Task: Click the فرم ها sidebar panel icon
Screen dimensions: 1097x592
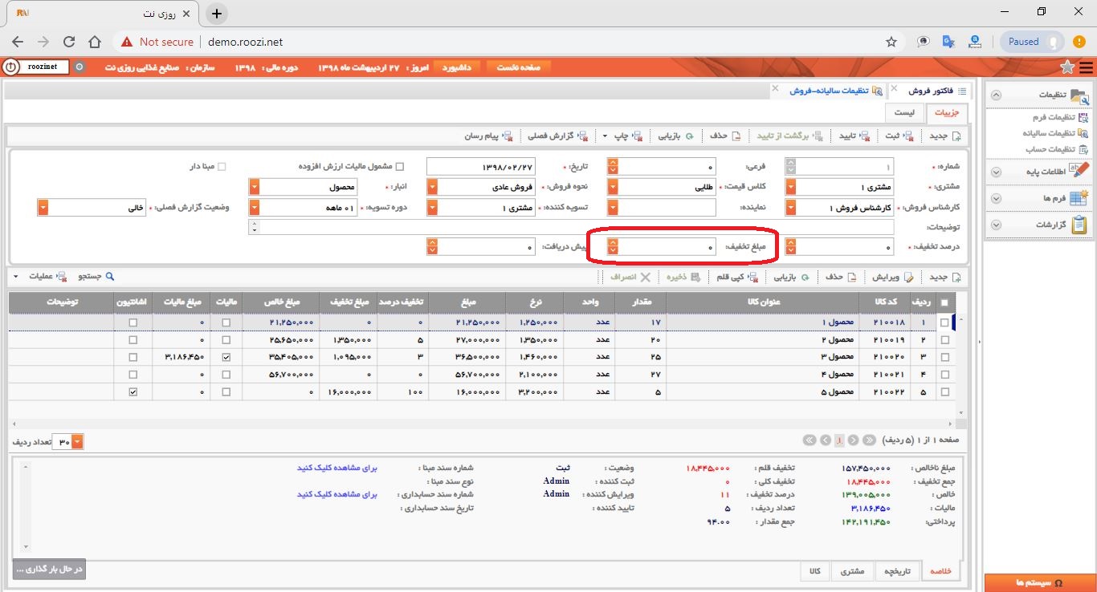Action: (x=1080, y=197)
